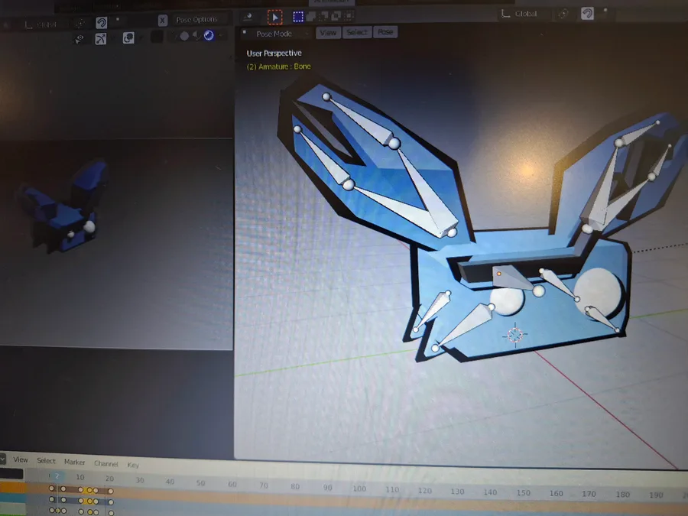This screenshot has width=688, height=516.
Task: Select the teal channel row
Action: click(13, 498)
